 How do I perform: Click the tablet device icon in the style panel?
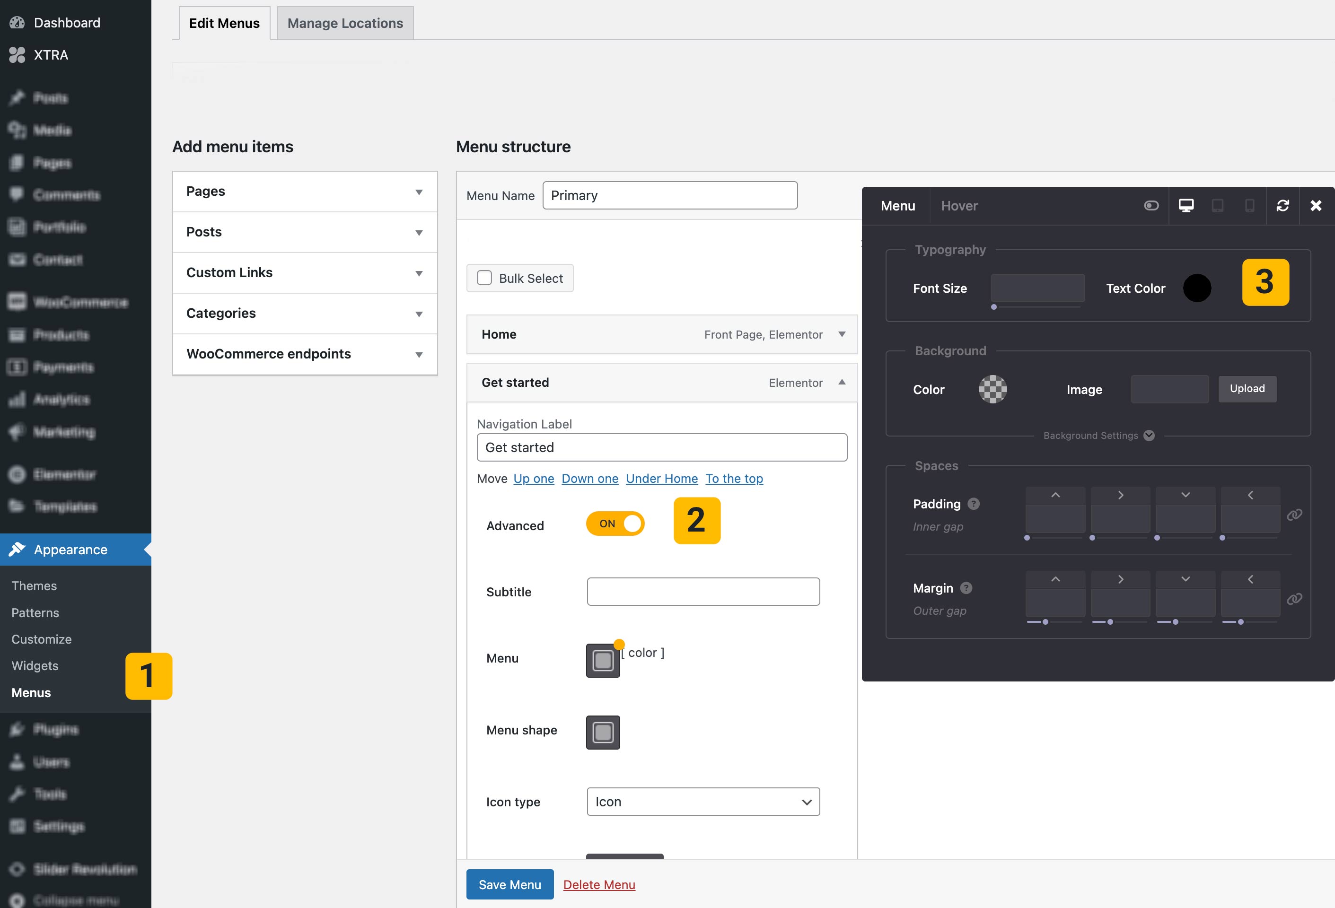1217,206
